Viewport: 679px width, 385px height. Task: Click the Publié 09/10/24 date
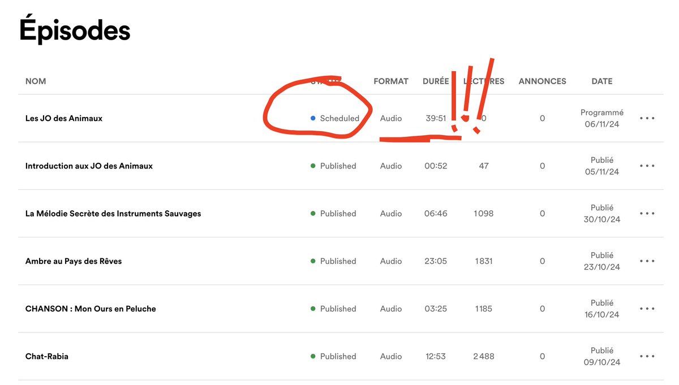tap(602, 356)
